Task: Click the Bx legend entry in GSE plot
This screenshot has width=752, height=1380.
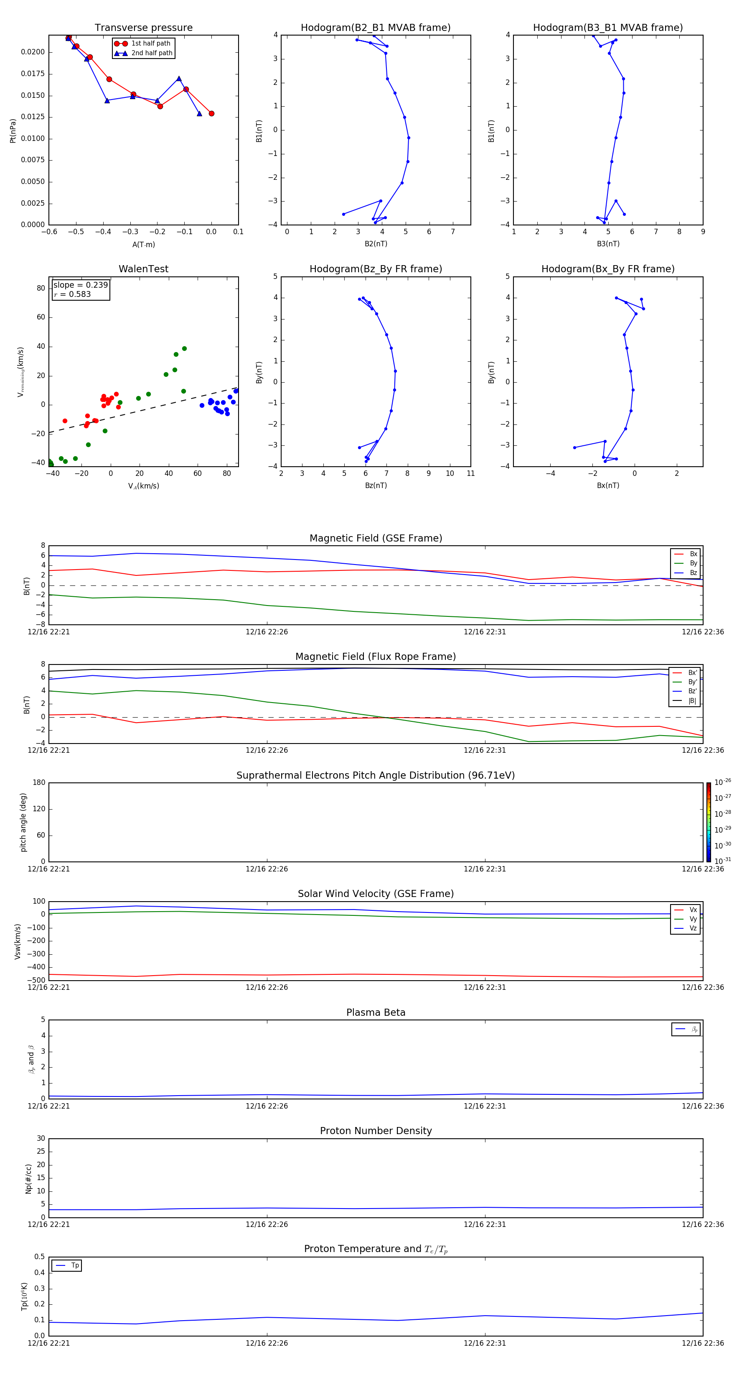Action: [686, 554]
